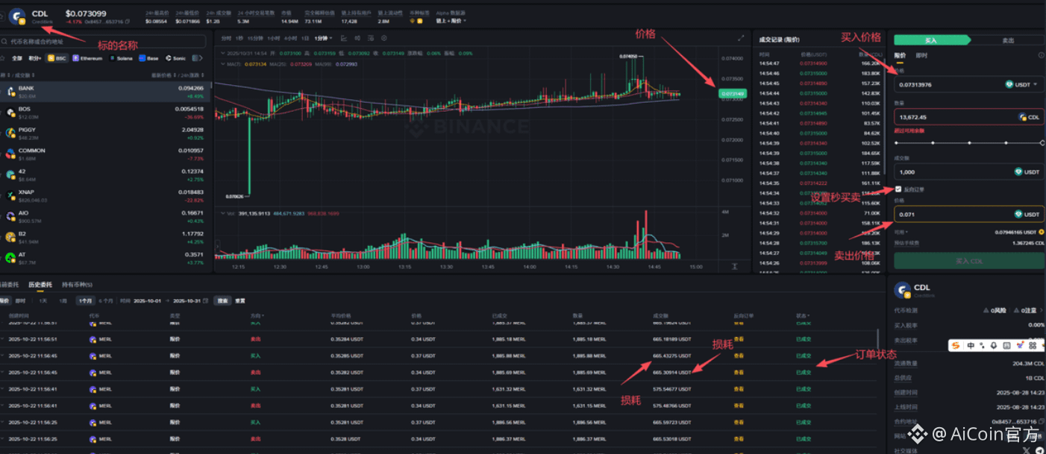Select the Ethereum network filter
The height and width of the screenshot is (454, 1046).
point(87,57)
